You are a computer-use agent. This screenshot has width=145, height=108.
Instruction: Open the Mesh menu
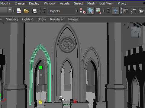pos(91,3)
